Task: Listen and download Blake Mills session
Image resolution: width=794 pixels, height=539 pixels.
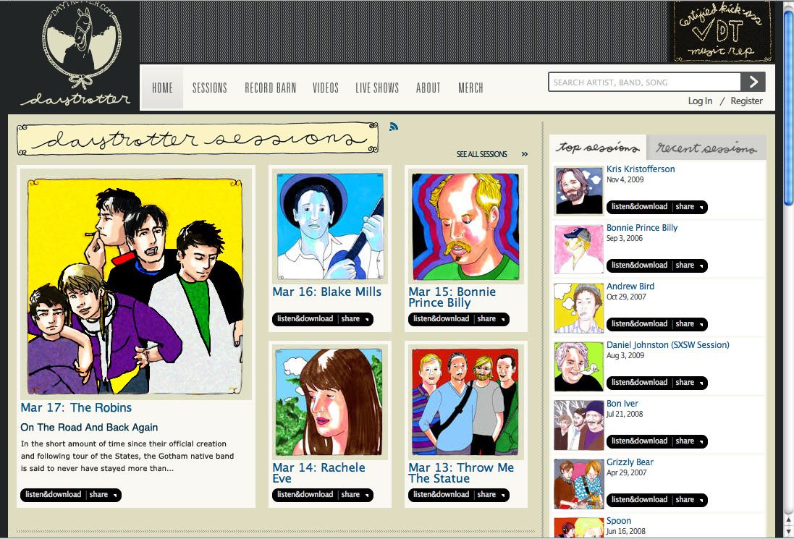Action: (305, 319)
